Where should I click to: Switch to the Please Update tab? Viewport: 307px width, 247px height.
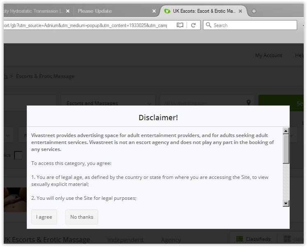point(111,11)
